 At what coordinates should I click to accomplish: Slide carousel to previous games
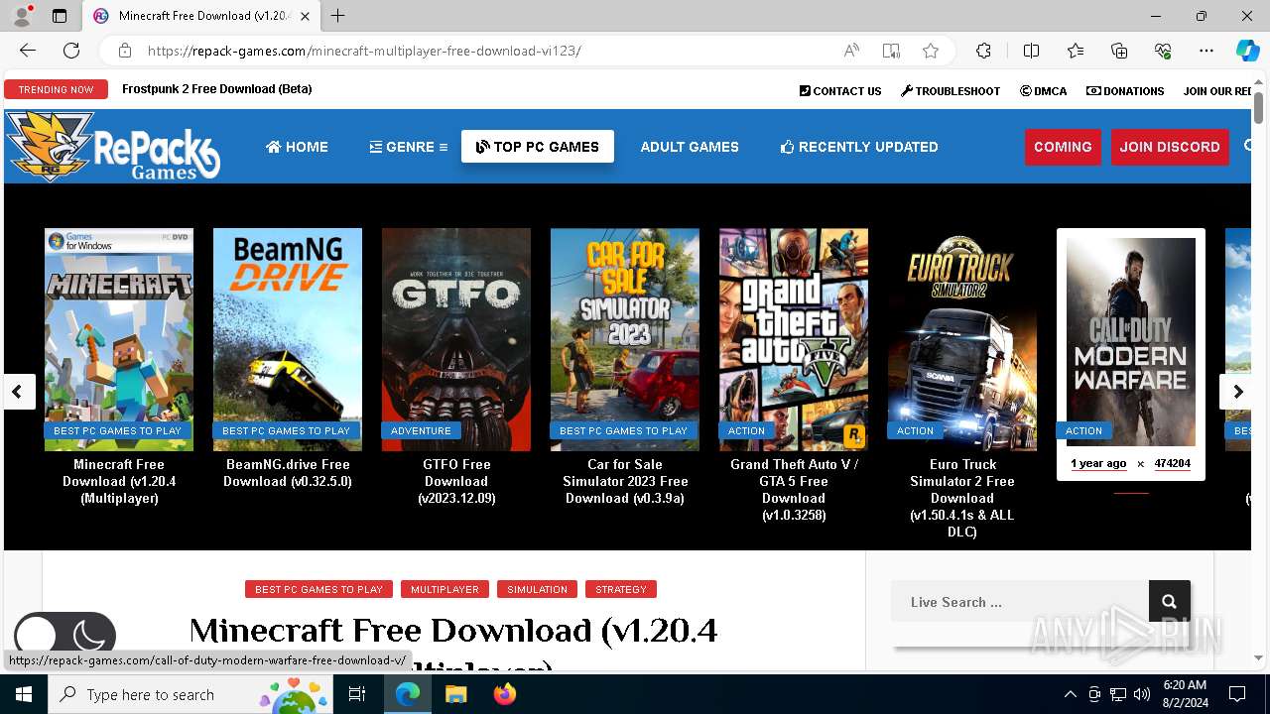(x=17, y=392)
